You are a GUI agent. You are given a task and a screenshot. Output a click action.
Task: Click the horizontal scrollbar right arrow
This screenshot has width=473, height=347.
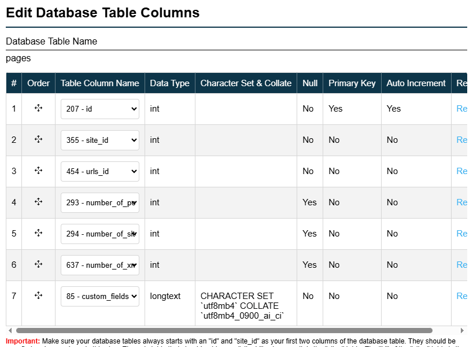tap(462, 330)
